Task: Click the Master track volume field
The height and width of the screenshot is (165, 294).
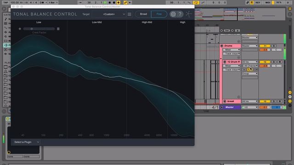Action: (x=265, y=107)
